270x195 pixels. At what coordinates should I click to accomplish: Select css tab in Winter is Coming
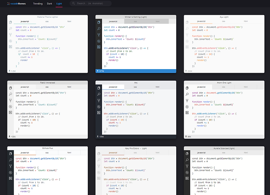[x=135, y=21]
